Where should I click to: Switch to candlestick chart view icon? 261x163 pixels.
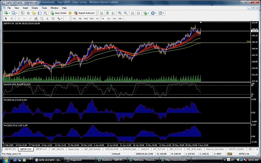tap(107, 13)
